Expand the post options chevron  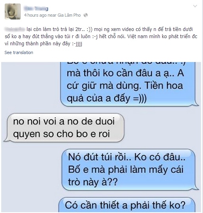tap(195, 6)
